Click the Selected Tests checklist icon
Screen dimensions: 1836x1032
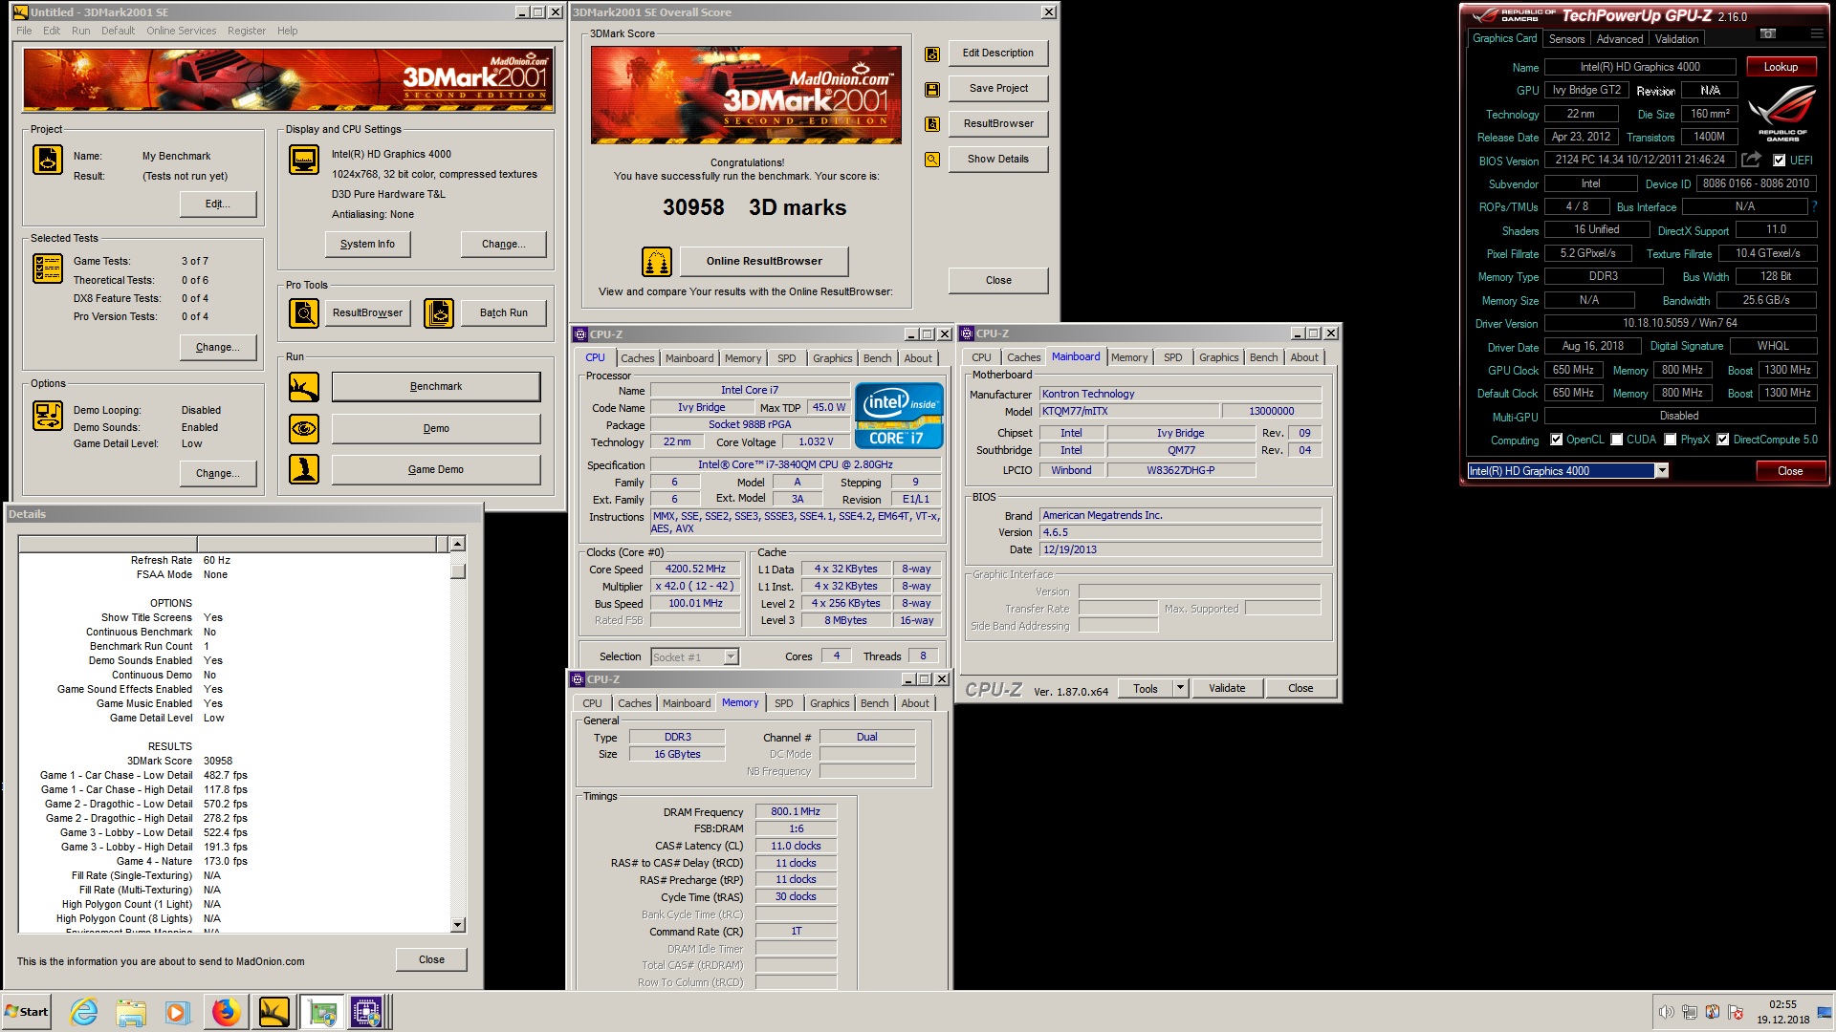(48, 269)
